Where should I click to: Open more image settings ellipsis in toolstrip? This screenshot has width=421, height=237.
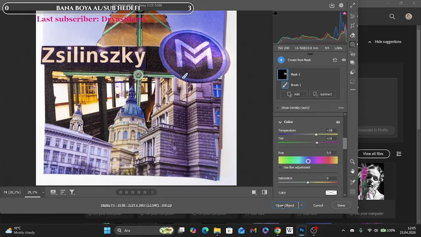[353, 90]
